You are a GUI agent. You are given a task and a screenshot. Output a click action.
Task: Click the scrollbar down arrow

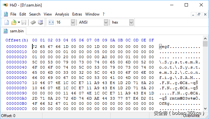click(x=205, y=109)
